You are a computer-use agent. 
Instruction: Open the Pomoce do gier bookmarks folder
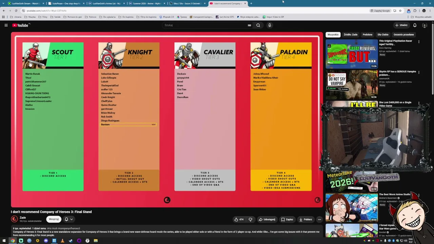[x=73, y=17]
